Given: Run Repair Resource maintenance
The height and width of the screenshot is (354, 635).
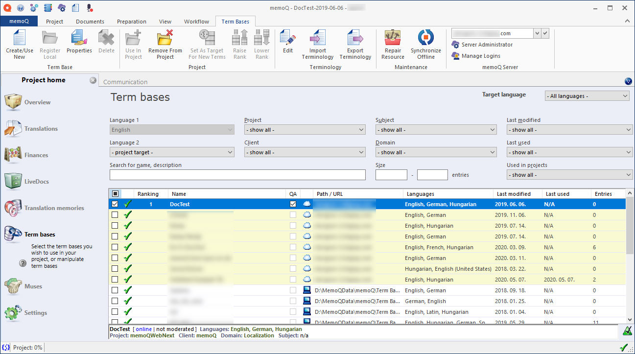Looking at the screenshot, I should tap(393, 39).
